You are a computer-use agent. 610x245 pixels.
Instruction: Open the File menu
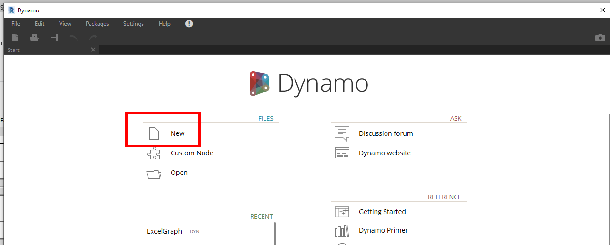click(16, 24)
